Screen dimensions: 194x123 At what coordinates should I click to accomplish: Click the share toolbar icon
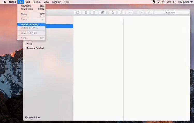(x=149, y=12)
